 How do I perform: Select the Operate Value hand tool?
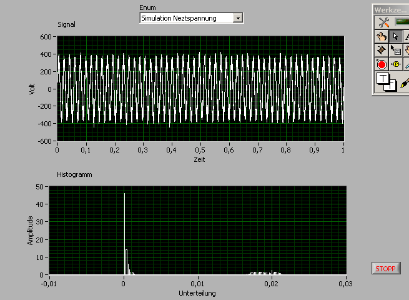click(382, 36)
